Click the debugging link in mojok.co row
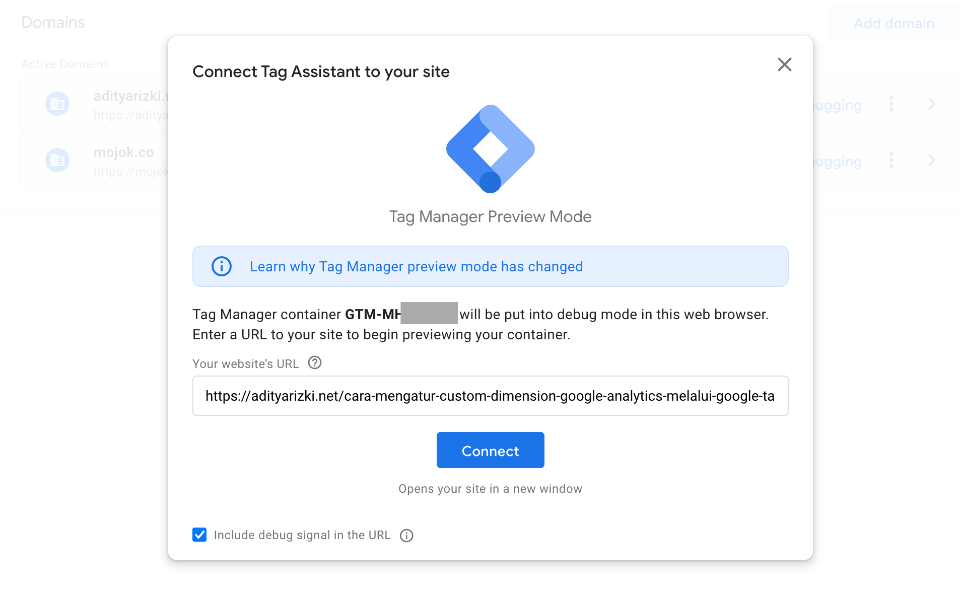The width and height of the screenshot is (960, 593). tap(838, 161)
